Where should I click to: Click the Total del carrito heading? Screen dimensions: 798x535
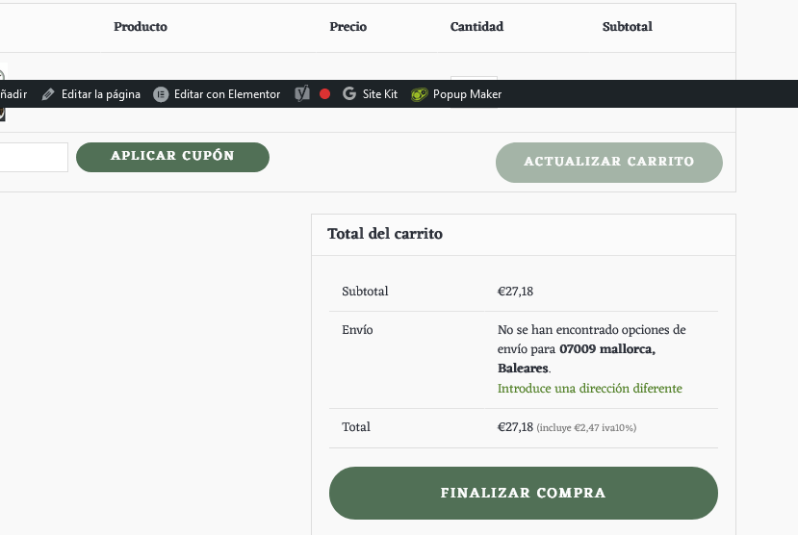[x=385, y=234]
